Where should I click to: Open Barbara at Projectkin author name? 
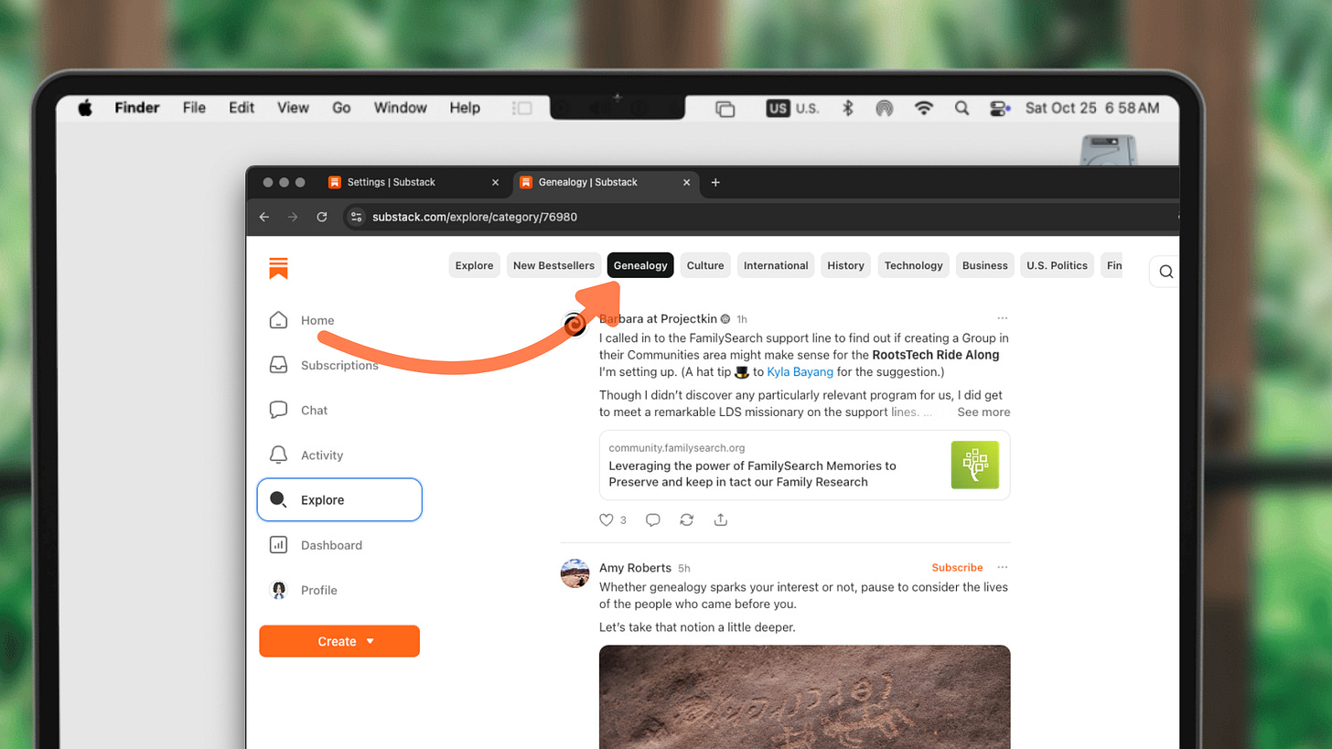[x=658, y=319]
